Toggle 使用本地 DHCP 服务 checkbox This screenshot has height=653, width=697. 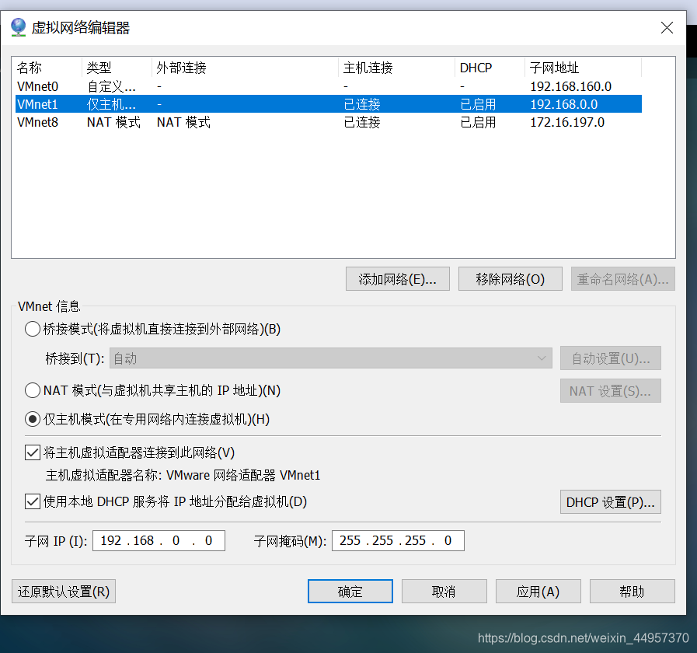click(x=33, y=501)
